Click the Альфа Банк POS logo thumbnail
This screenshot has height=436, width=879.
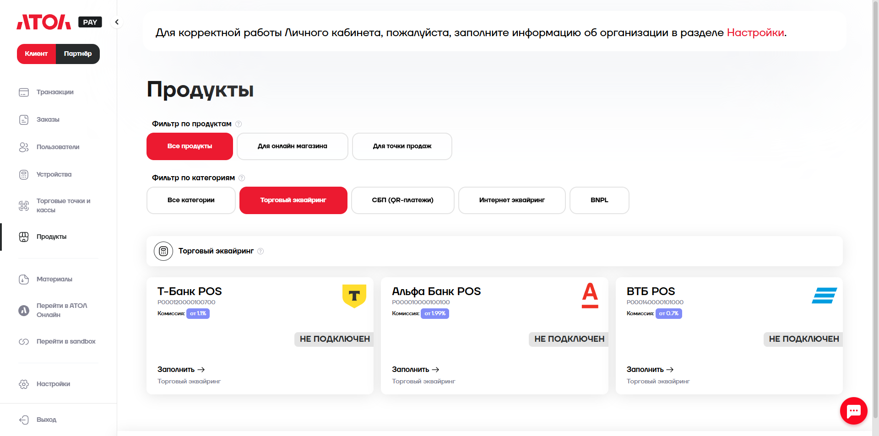point(590,296)
